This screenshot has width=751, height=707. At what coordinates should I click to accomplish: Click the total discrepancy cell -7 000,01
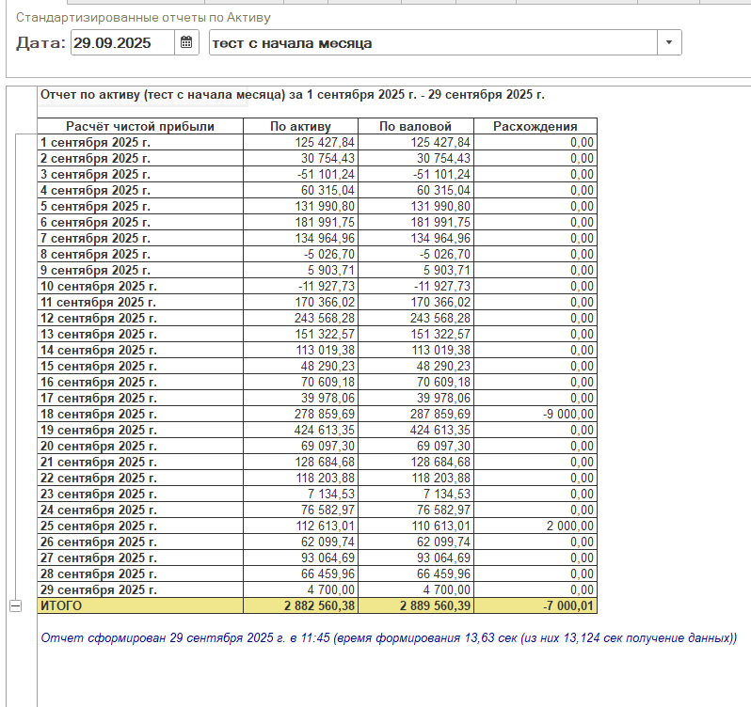(x=535, y=606)
